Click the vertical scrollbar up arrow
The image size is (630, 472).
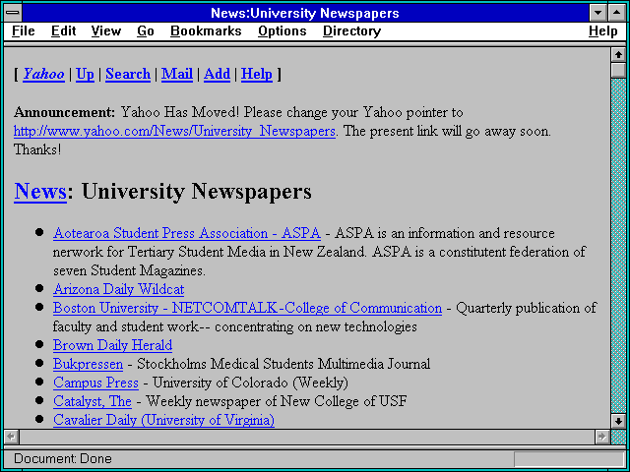coord(618,55)
